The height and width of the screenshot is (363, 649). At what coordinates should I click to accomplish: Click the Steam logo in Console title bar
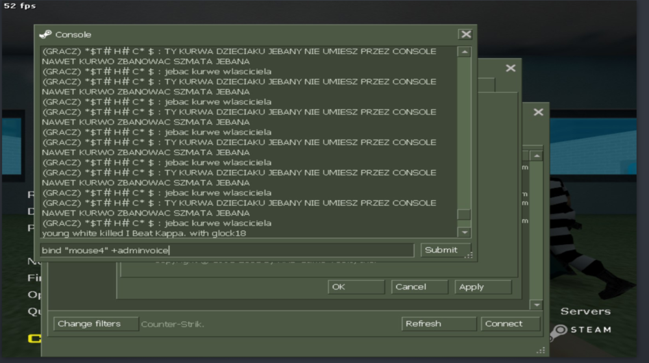coord(45,34)
